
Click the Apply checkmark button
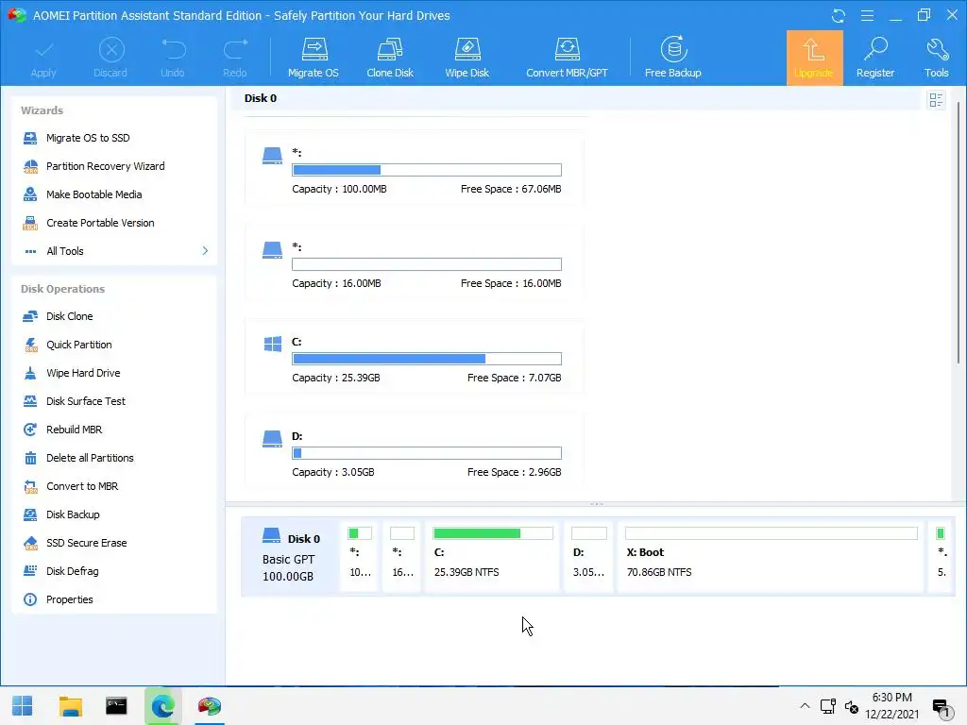[43, 58]
